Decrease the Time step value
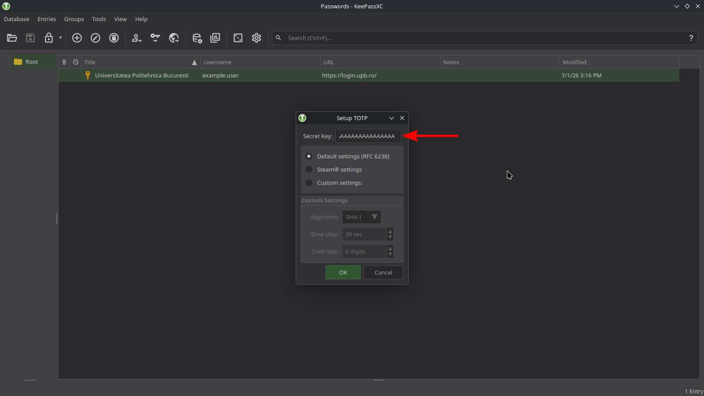This screenshot has width=704, height=396. (390, 237)
